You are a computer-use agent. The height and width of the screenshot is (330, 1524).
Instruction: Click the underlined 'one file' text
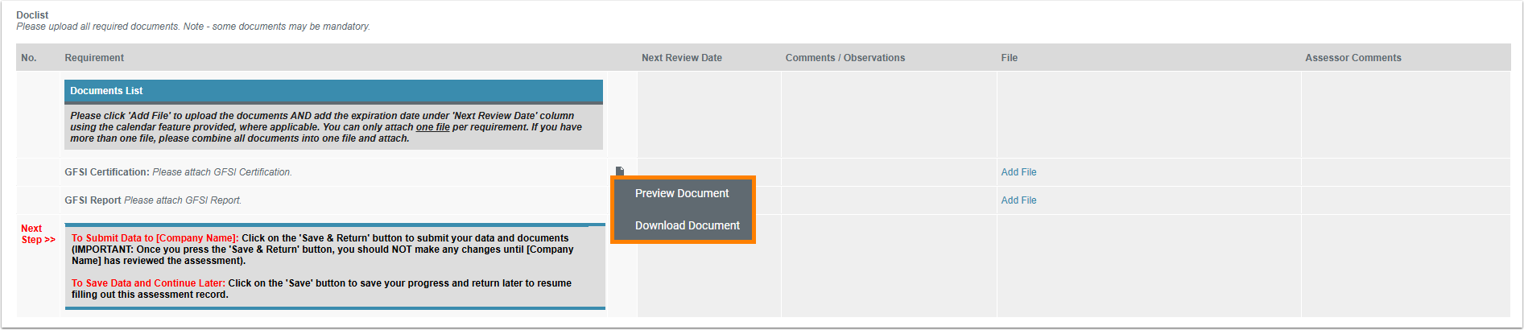(432, 127)
